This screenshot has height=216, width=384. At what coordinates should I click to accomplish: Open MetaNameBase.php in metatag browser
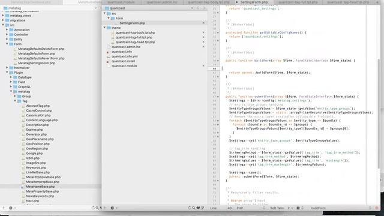40,187
